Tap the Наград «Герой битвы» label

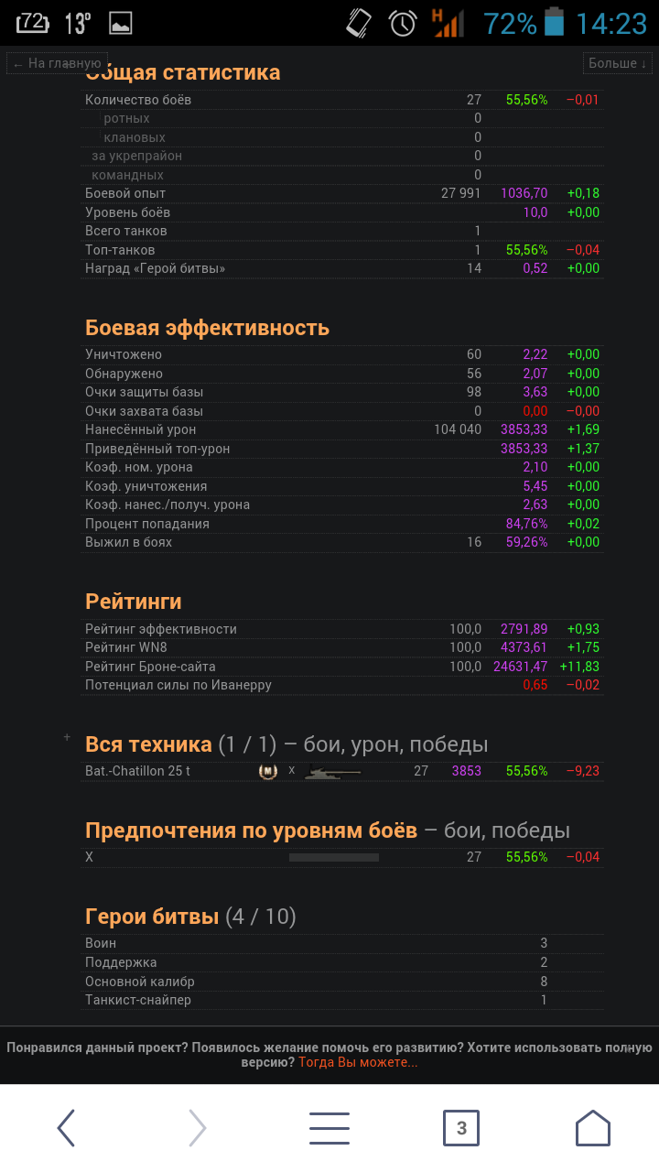point(156,268)
